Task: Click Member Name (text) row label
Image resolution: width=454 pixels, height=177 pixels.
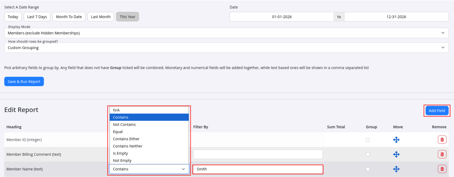Action: 25,169
